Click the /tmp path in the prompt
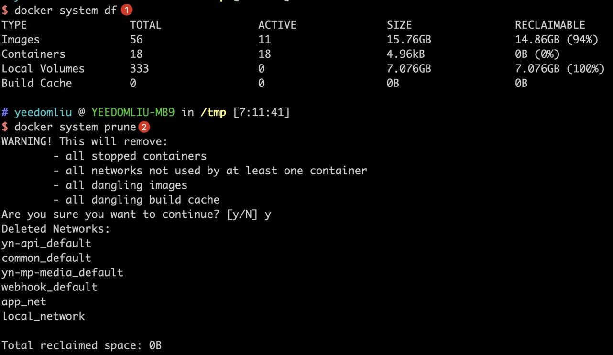The height and width of the screenshot is (355, 613). [x=213, y=113]
